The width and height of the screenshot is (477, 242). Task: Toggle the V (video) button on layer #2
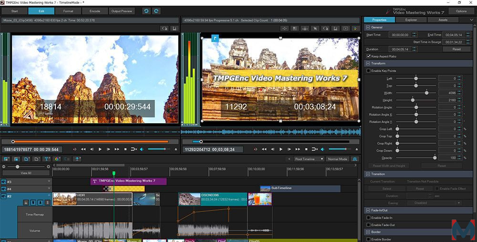coord(33,202)
